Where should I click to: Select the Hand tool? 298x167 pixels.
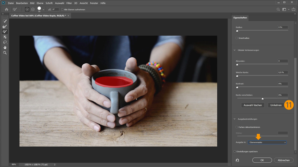(5, 48)
